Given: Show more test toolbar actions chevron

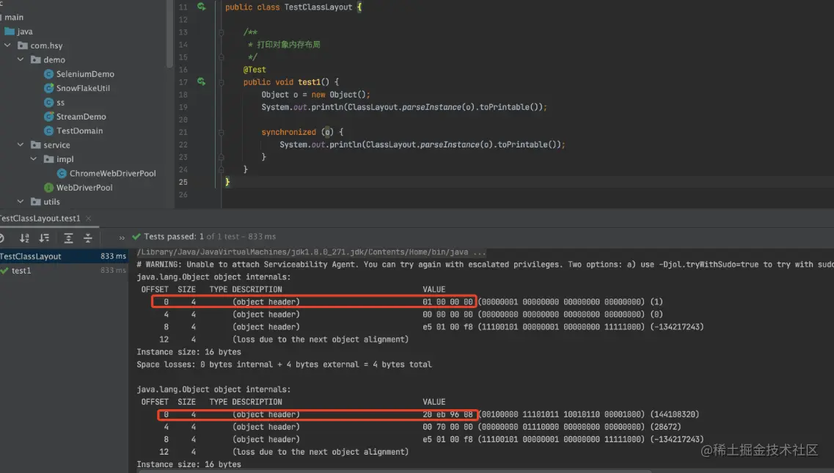Looking at the screenshot, I should pos(122,238).
